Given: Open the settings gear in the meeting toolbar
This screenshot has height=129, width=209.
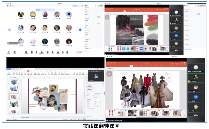Looking at the screenshot, I should point(67,52).
